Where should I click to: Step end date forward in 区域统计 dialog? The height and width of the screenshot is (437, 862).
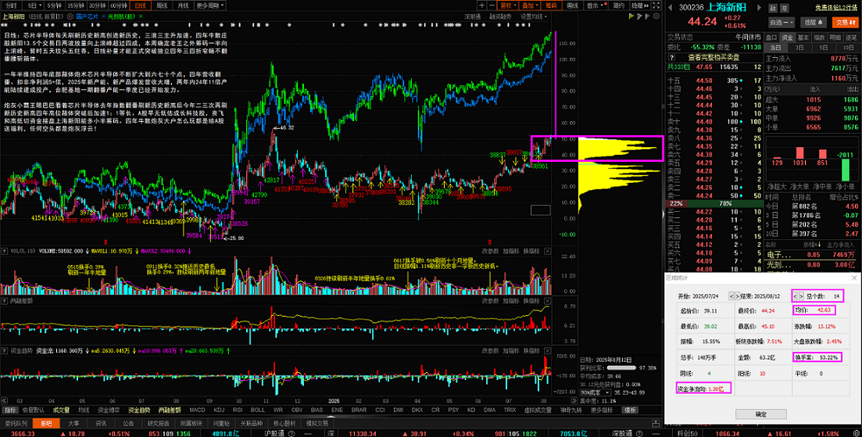point(803,296)
